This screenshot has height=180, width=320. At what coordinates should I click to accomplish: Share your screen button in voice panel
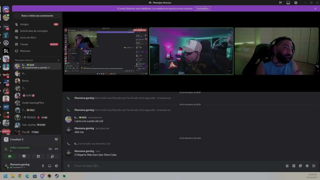(x=24, y=156)
